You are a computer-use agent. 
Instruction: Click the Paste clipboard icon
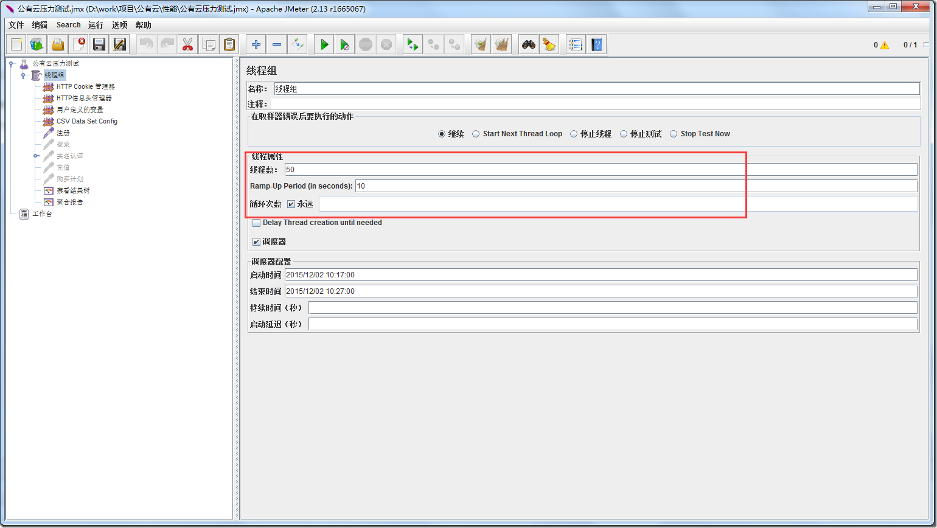point(229,44)
